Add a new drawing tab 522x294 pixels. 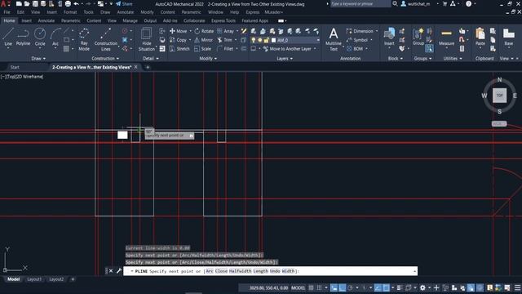pos(148,67)
